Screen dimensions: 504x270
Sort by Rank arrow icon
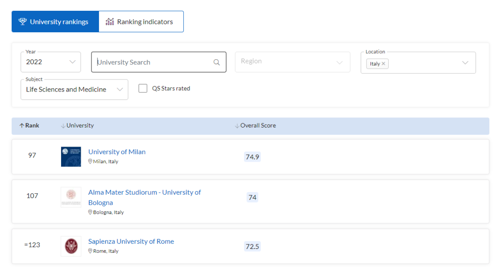tap(21, 126)
